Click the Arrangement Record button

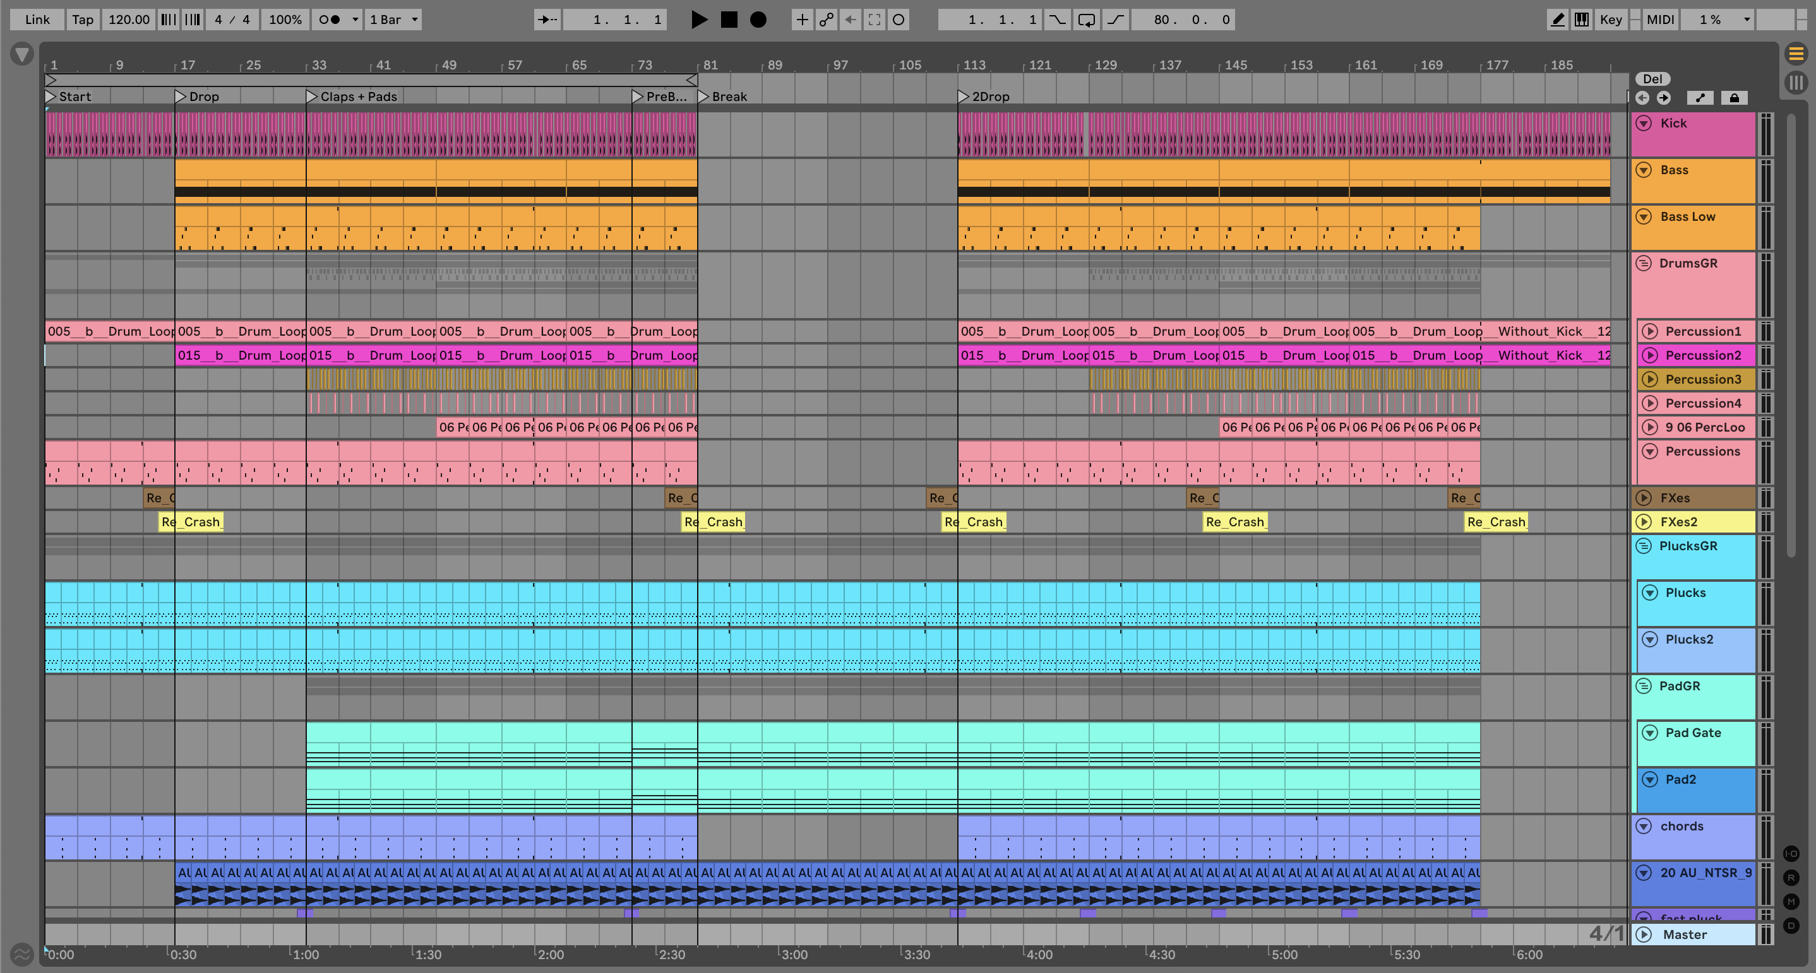coord(758,20)
